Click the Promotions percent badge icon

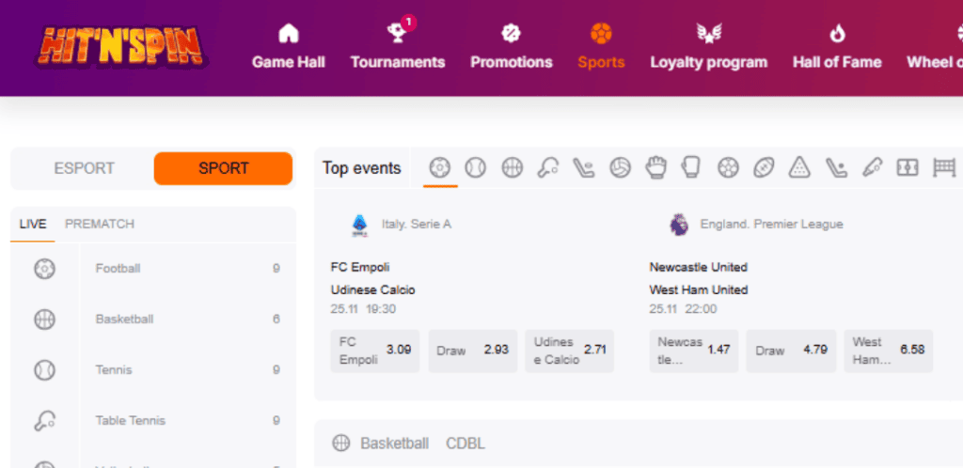(511, 33)
